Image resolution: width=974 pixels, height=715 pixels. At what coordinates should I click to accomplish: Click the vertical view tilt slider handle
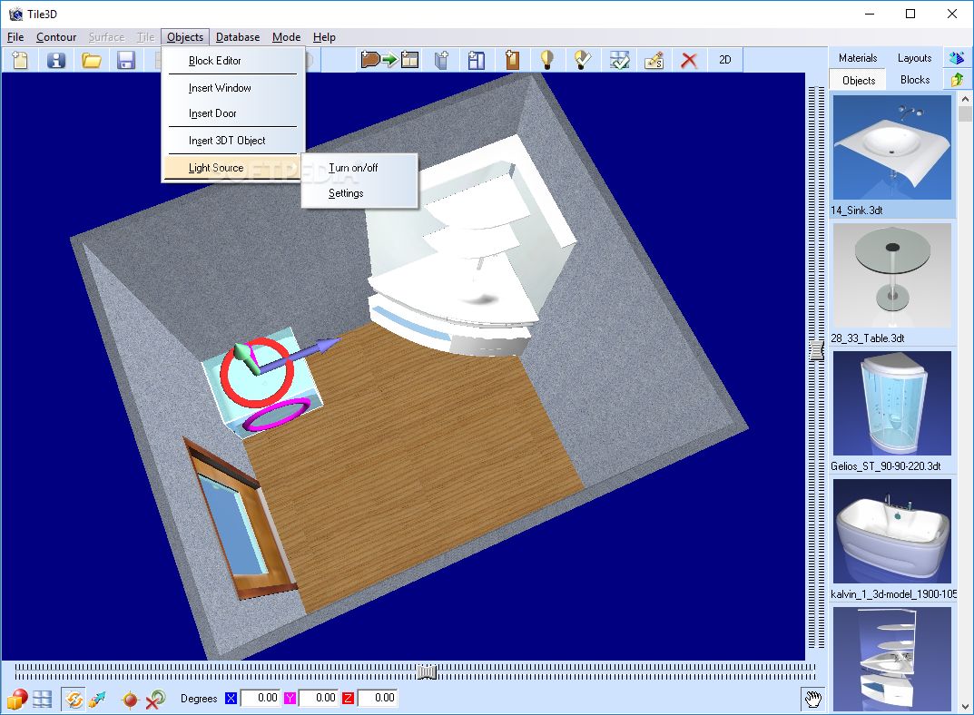click(817, 351)
